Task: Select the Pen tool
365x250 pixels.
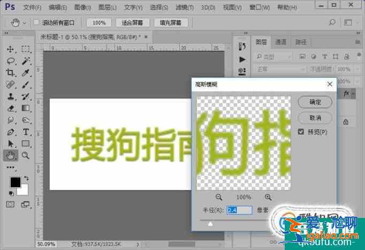Action: [11, 132]
